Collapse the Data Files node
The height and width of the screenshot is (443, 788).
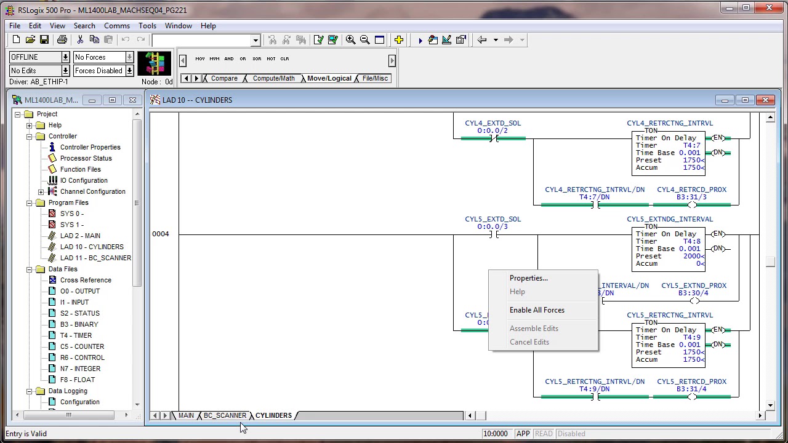point(29,269)
